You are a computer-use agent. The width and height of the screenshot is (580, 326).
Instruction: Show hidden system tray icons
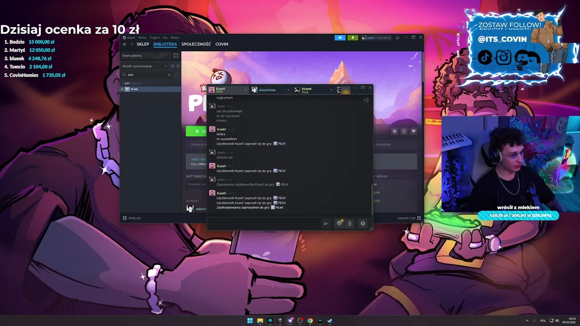click(527, 321)
